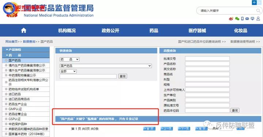The width and height of the screenshot is (263, 137).
Task: Click the email envelope icon
Action: tap(247, 19)
